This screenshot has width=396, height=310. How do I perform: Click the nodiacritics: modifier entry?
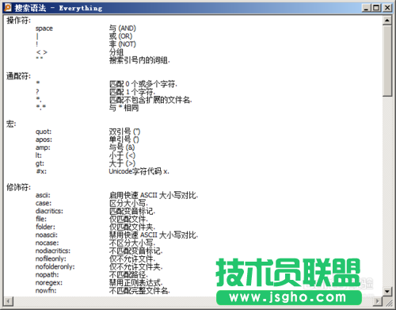[x=53, y=251]
